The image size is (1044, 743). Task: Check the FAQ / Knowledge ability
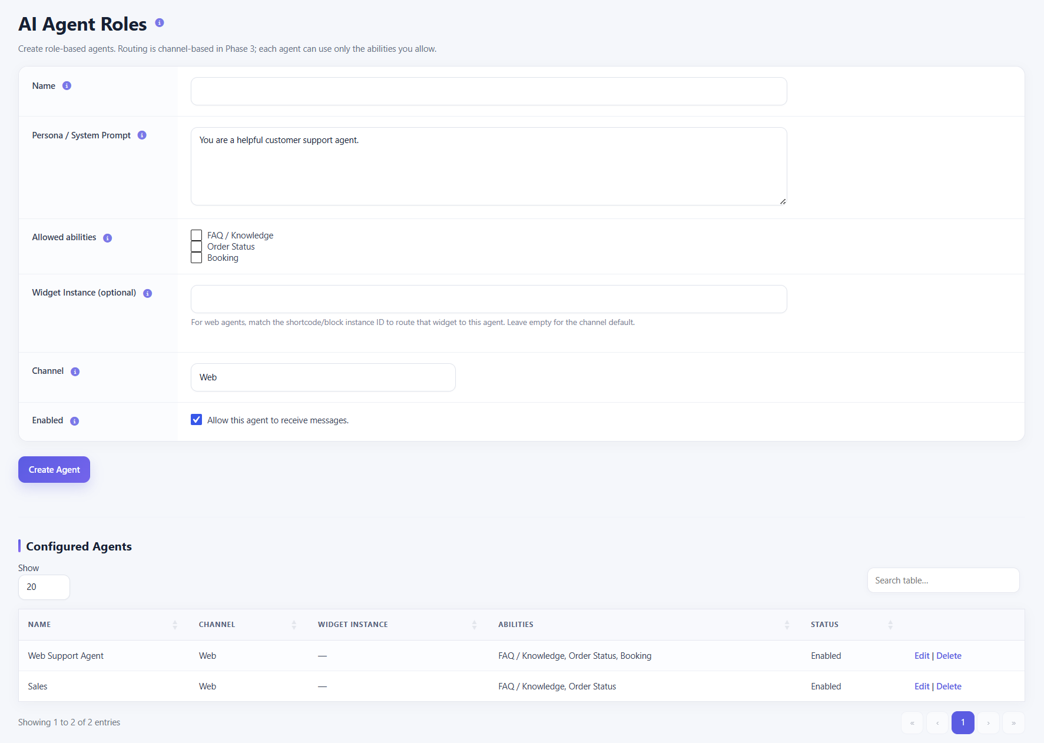click(197, 235)
